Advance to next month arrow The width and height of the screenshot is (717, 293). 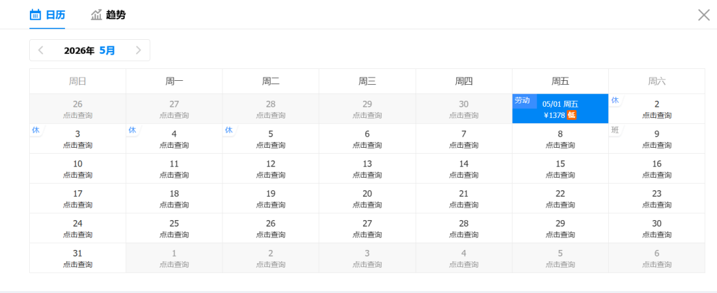click(x=138, y=50)
